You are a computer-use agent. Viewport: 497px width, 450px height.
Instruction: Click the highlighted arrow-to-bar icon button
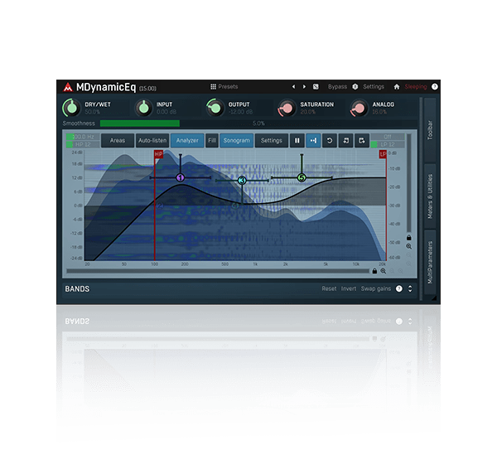point(313,141)
